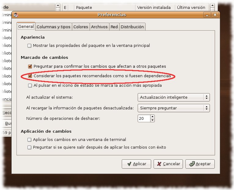
Task: Click the Synaptic icon in Preferencias title bar
Action: 16,15
